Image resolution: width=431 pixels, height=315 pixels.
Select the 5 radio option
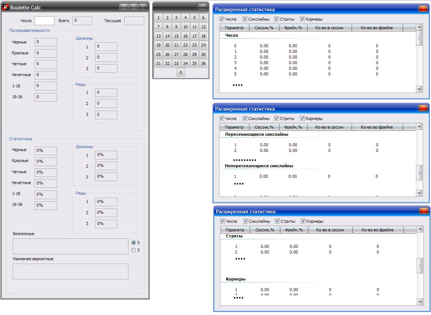tap(134, 243)
